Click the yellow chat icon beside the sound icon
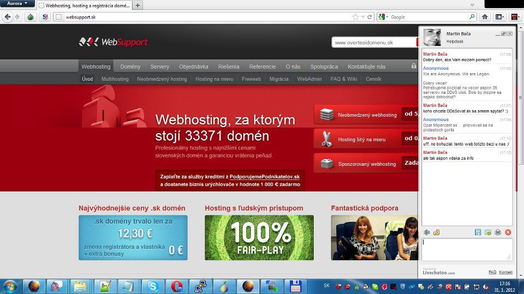The image size is (524, 294). pos(437,232)
